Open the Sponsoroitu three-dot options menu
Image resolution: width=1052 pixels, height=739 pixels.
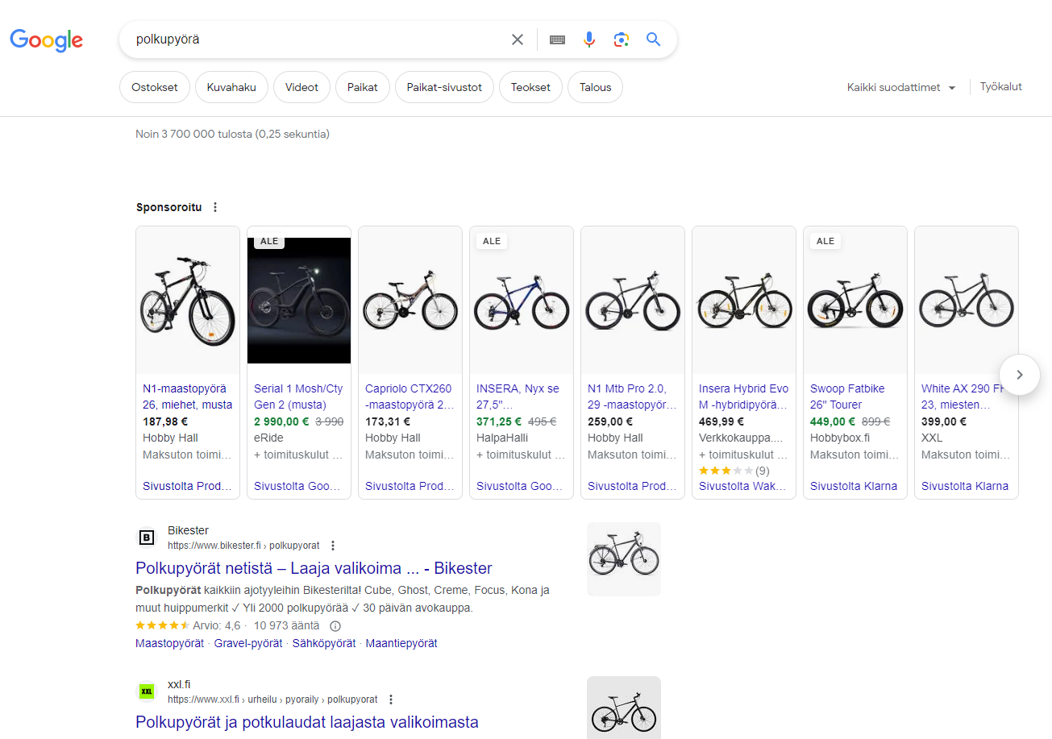tap(214, 207)
